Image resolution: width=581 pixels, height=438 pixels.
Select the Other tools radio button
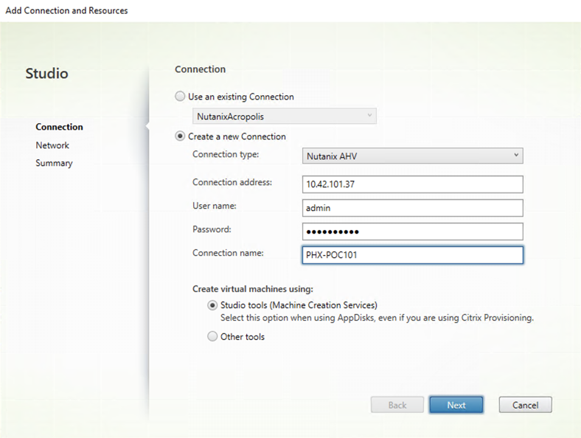(212, 336)
